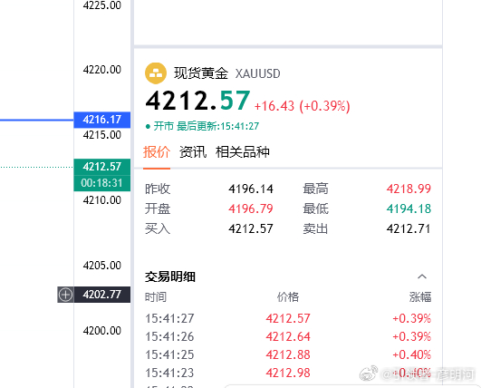This screenshot has height=388, width=481.
Task: Click the plus icon beside 4202.77
Action: [65, 295]
